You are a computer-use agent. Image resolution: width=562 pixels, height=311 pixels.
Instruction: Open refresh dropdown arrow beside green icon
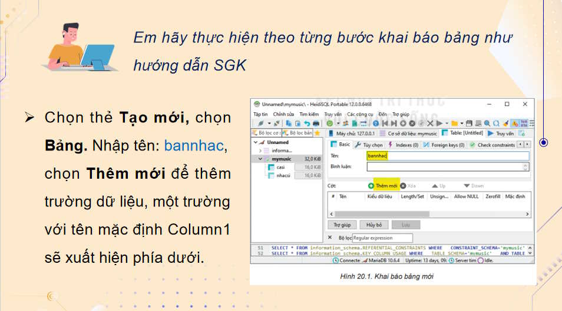(338, 123)
